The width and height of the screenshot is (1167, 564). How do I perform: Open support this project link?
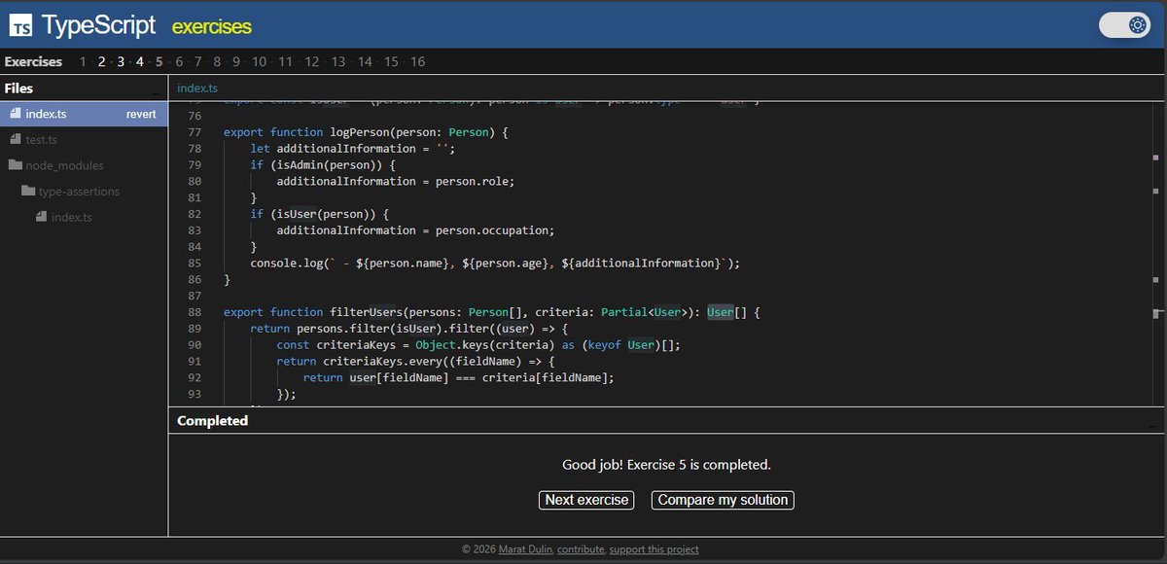[654, 549]
